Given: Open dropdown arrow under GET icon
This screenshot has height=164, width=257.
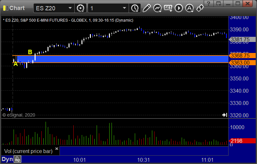Looking at the screenshot, I should click(x=171, y=11).
